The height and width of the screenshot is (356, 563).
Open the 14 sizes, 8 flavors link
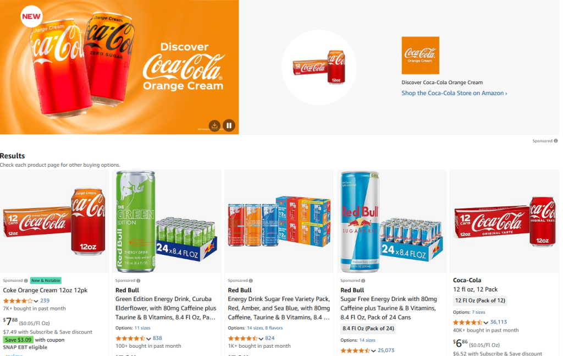(264, 328)
